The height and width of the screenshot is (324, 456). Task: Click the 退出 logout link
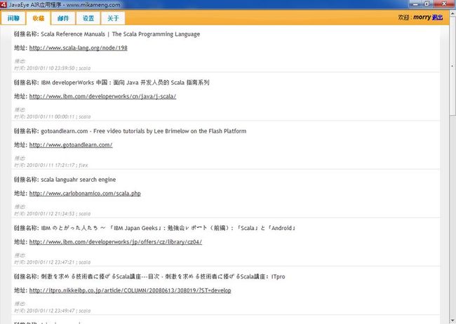click(437, 18)
